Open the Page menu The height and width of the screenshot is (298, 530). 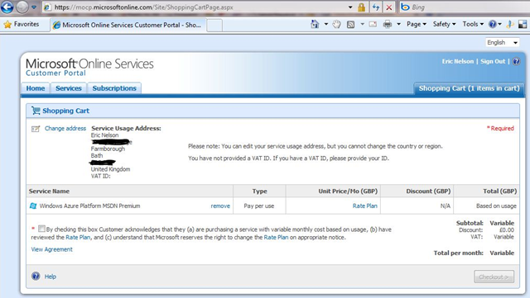click(x=417, y=24)
